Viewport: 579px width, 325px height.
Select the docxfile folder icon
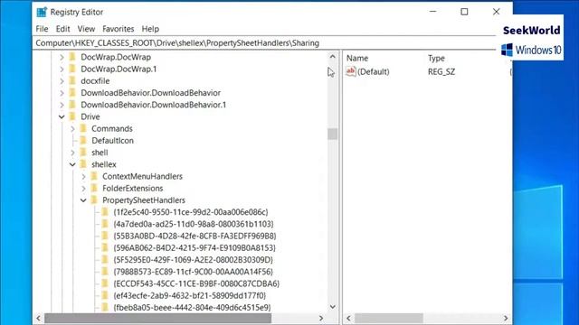[x=72, y=81]
